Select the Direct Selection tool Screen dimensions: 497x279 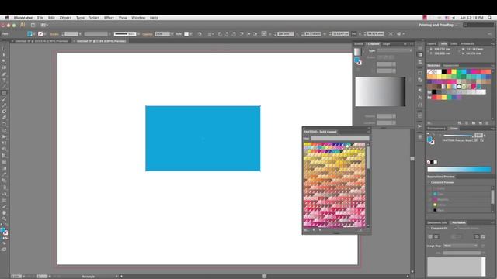[4, 55]
